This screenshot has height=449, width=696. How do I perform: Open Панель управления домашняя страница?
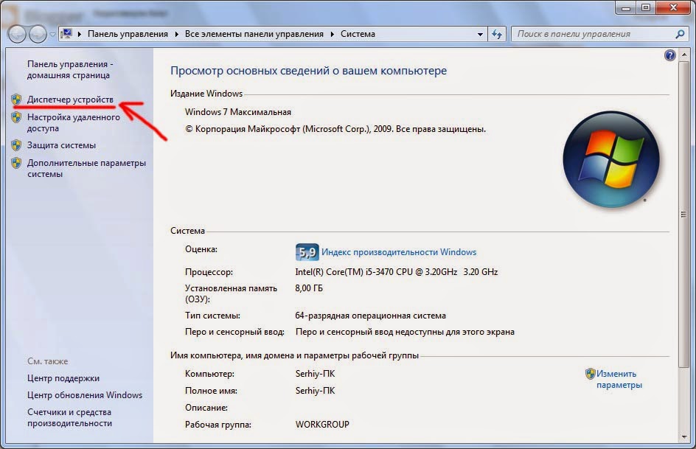(70, 69)
